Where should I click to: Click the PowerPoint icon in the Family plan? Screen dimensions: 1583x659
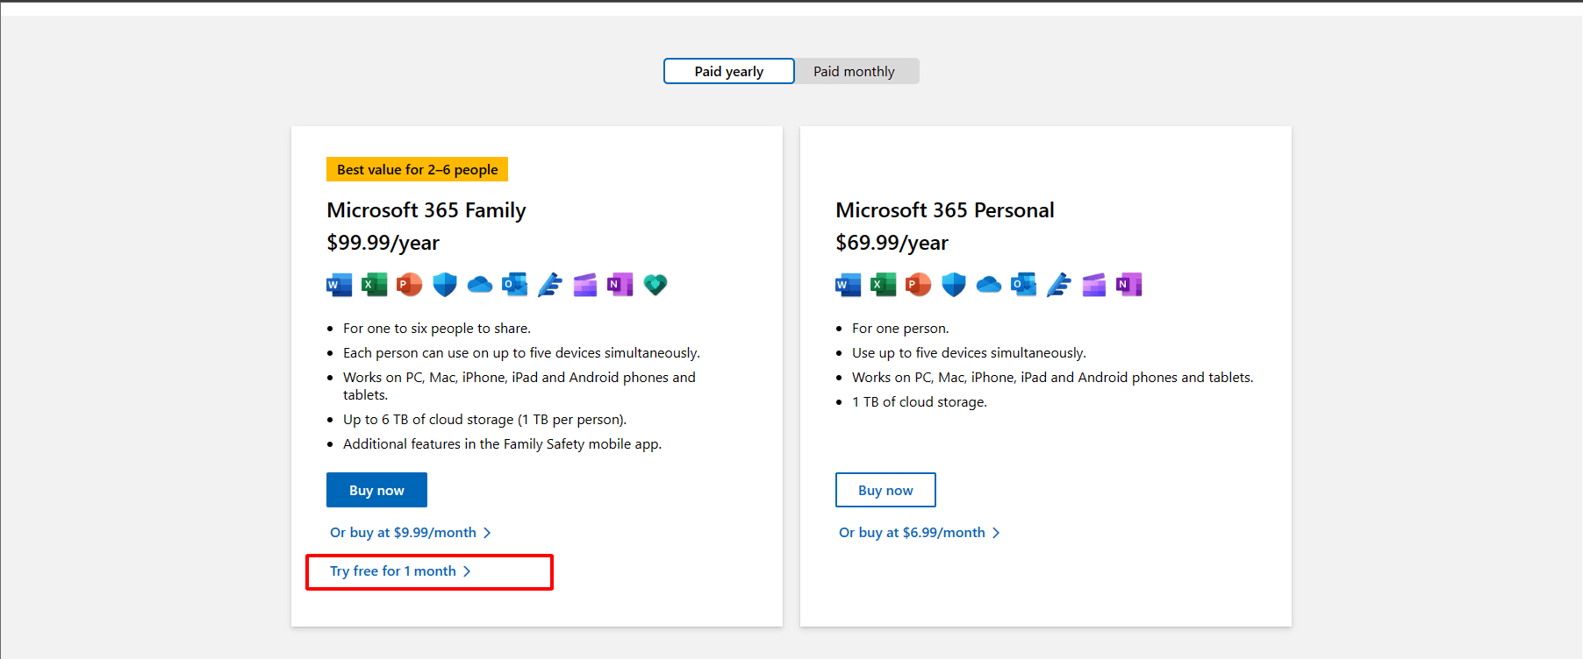pyautogui.click(x=409, y=285)
